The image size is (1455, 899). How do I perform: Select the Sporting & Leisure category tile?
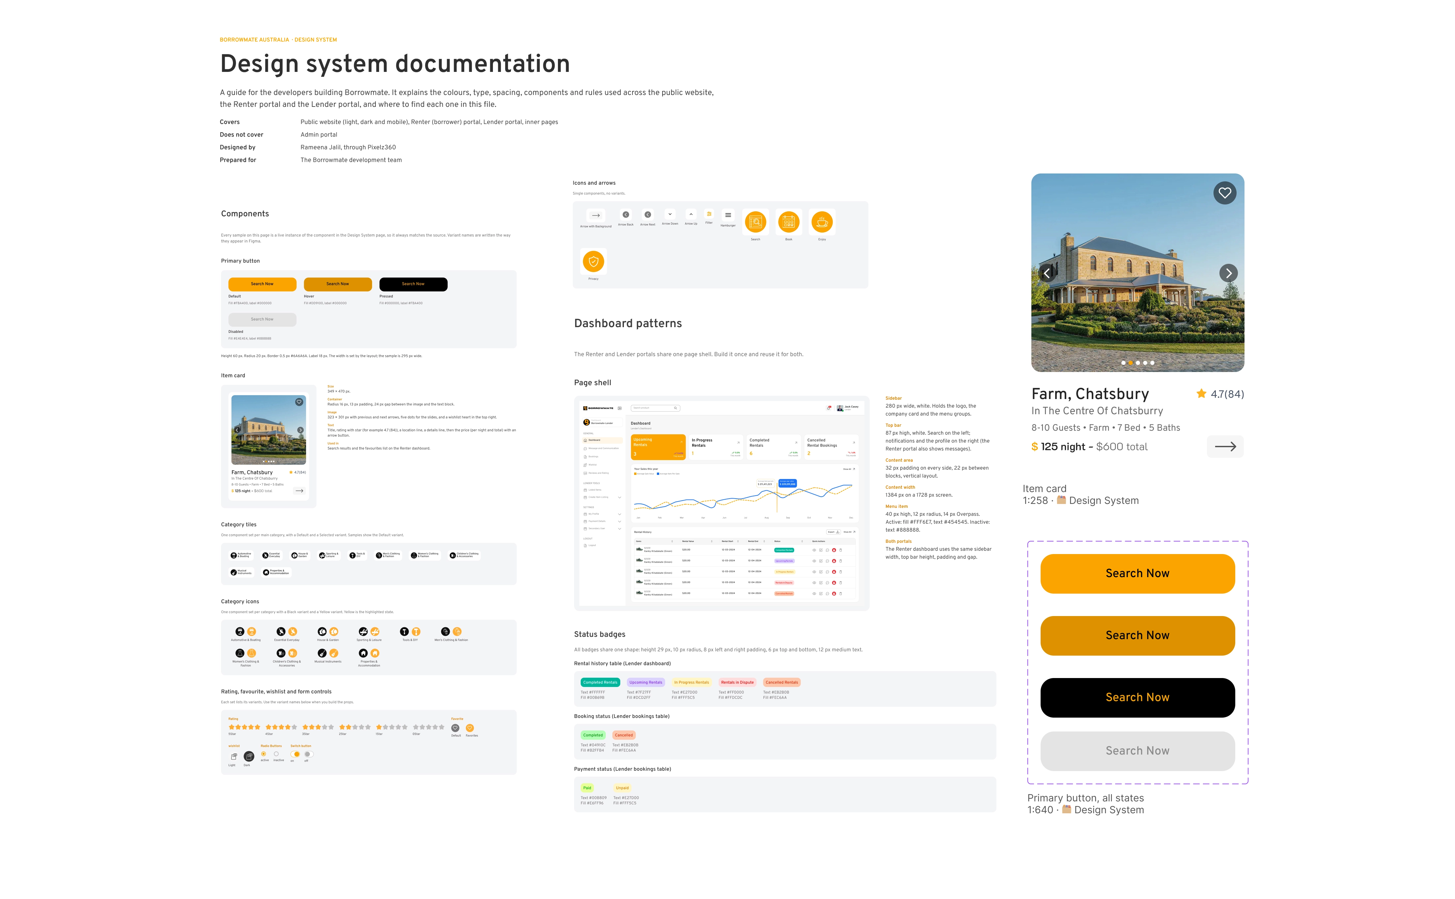[x=328, y=555]
